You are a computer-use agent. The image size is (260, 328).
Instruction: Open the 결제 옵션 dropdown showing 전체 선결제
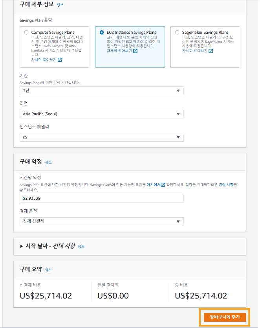click(x=102, y=221)
